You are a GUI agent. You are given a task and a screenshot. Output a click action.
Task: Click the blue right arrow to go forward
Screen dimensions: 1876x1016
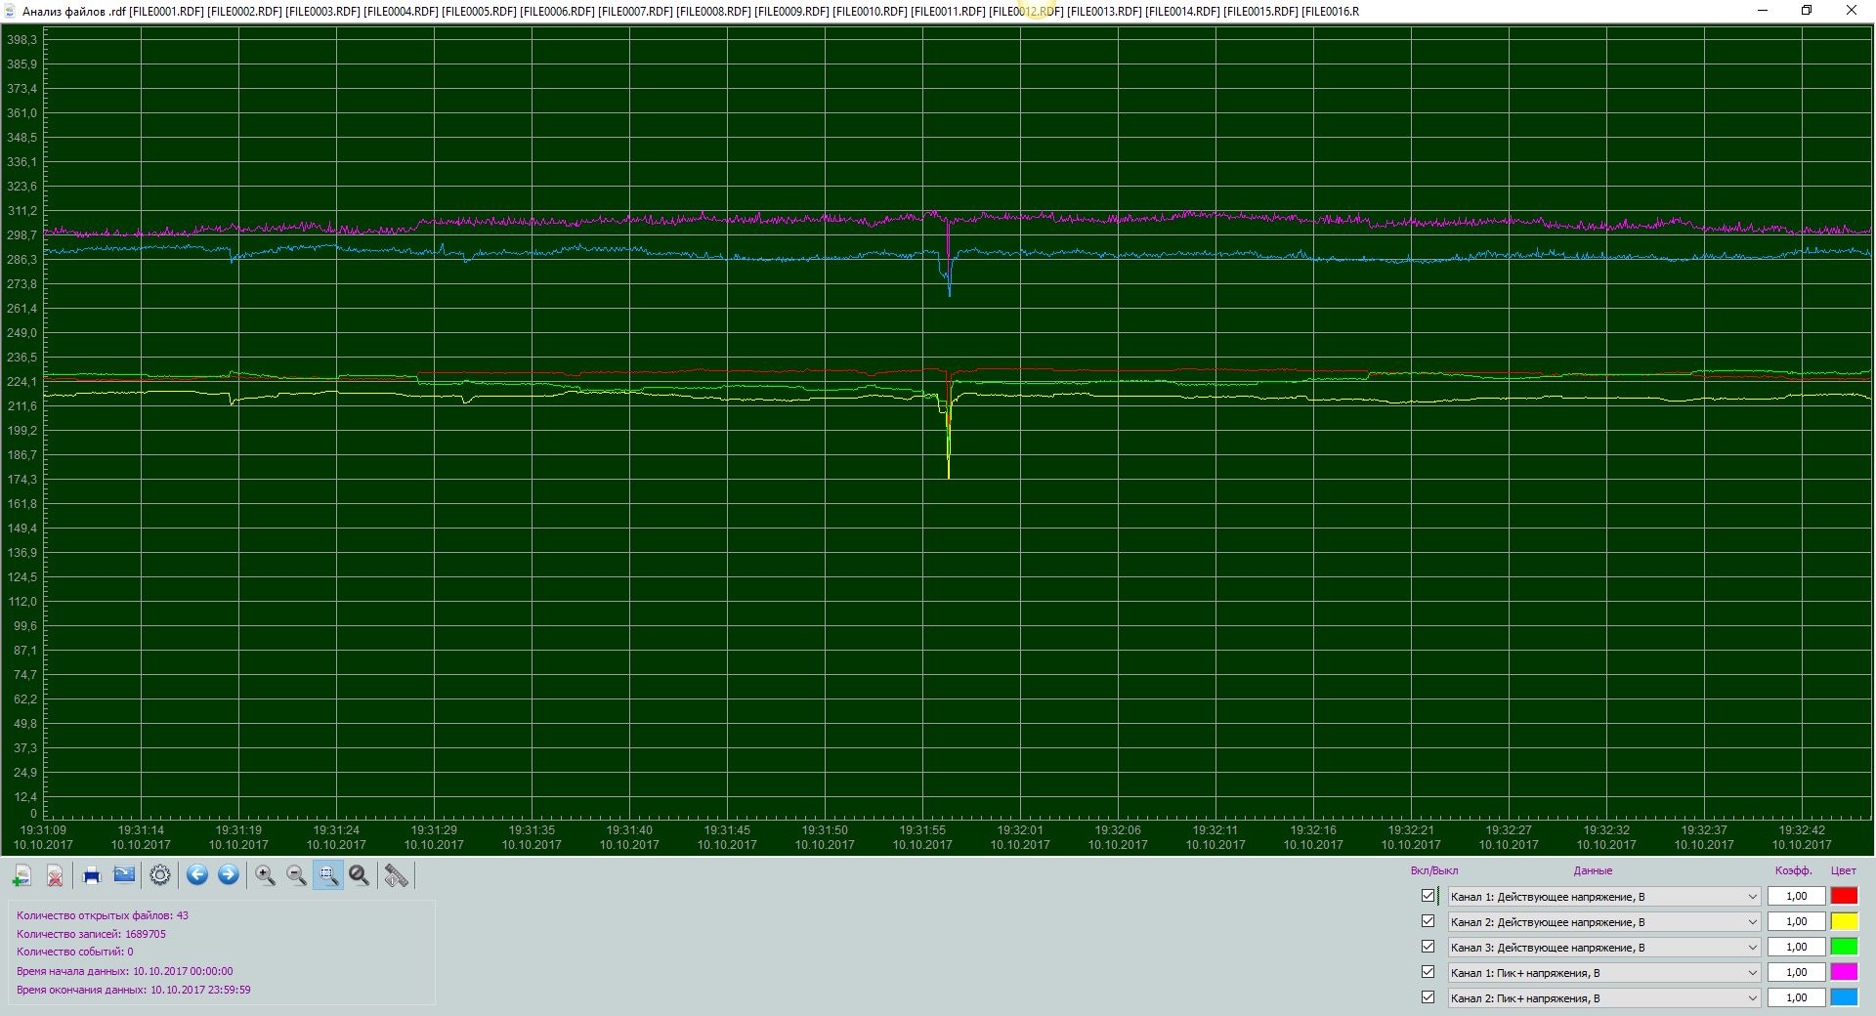tap(229, 875)
